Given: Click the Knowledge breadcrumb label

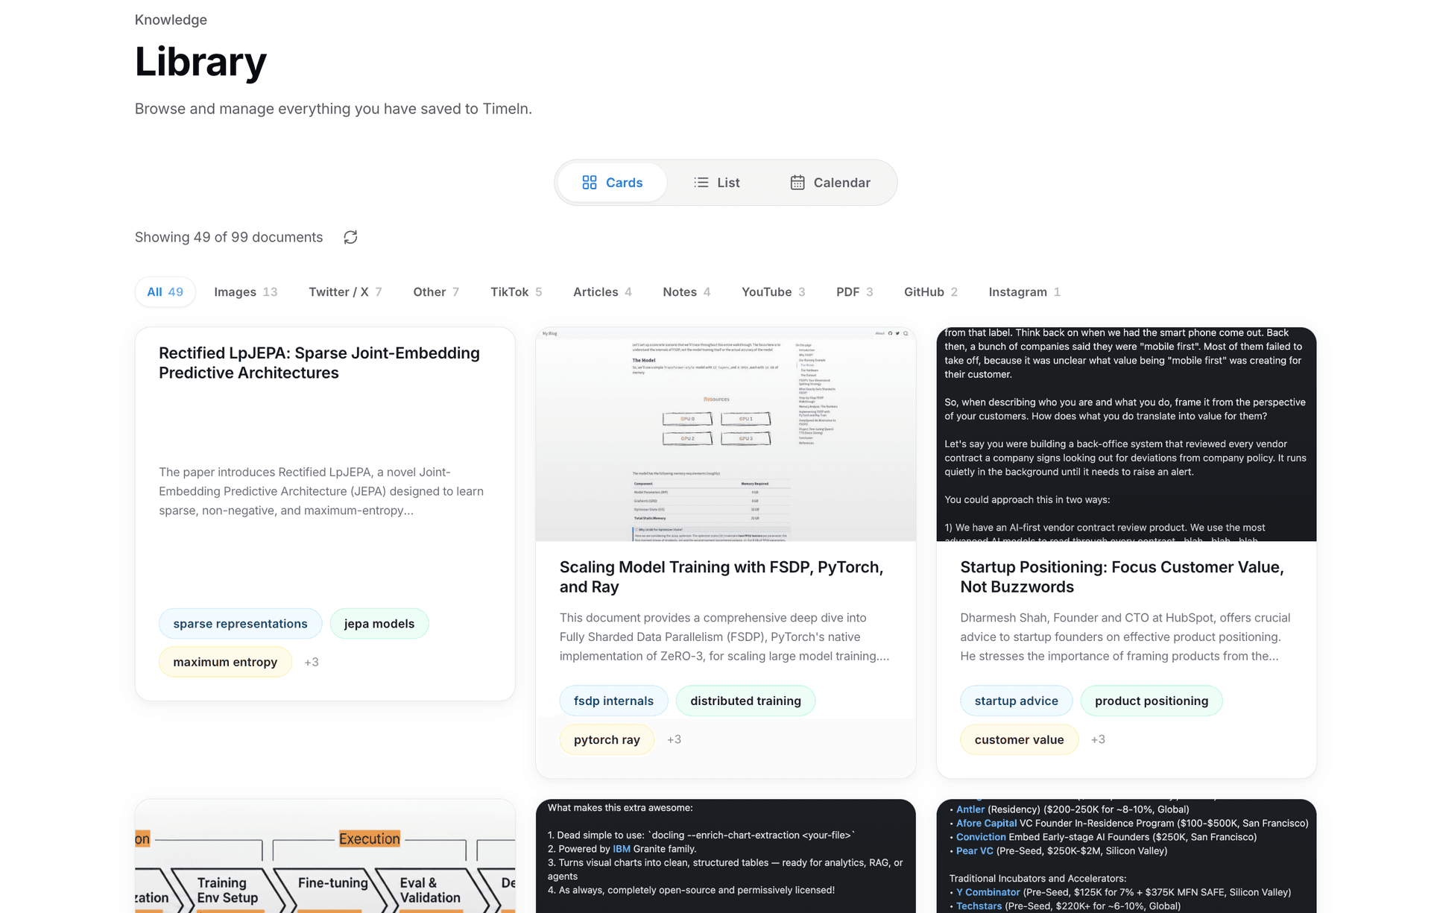Looking at the screenshot, I should click(171, 20).
